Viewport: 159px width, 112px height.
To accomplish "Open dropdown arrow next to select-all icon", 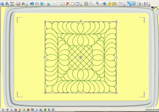I will 45,4.
